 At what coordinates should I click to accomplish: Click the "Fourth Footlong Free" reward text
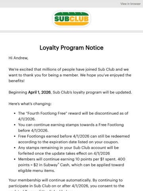click(x=43, y=113)
